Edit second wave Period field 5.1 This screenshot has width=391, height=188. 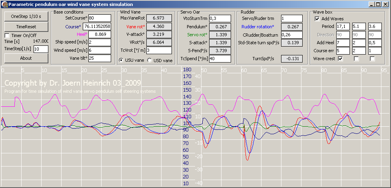(x=359, y=27)
